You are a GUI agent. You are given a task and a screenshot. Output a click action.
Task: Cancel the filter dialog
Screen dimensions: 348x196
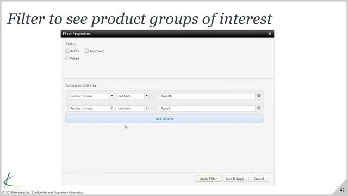coord(259,179)
